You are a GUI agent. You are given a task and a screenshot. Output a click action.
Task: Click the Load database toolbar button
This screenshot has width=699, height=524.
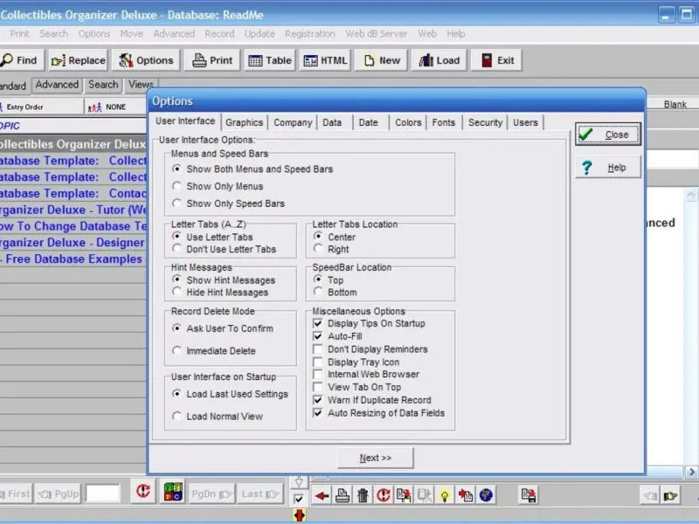[x=438, y=60]
